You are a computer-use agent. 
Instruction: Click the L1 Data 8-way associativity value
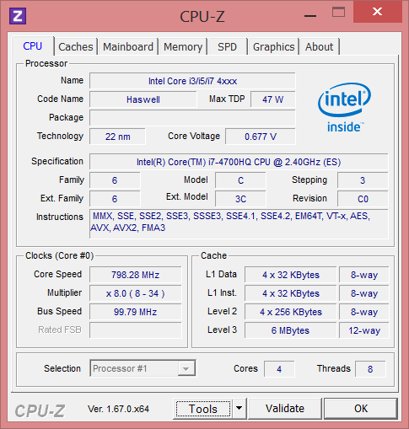point(364,275)
